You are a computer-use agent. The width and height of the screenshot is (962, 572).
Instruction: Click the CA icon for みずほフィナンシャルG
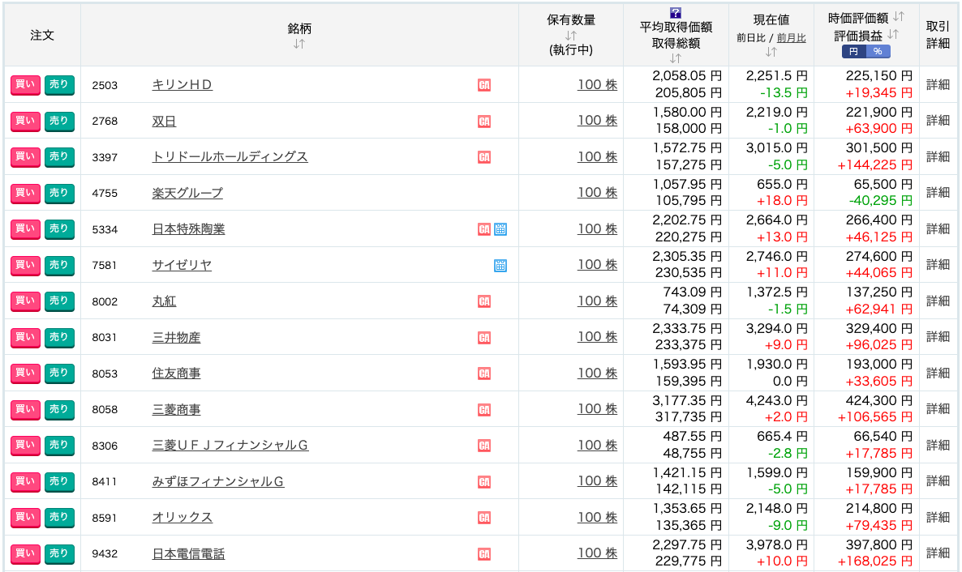click(x=484, y=482)
